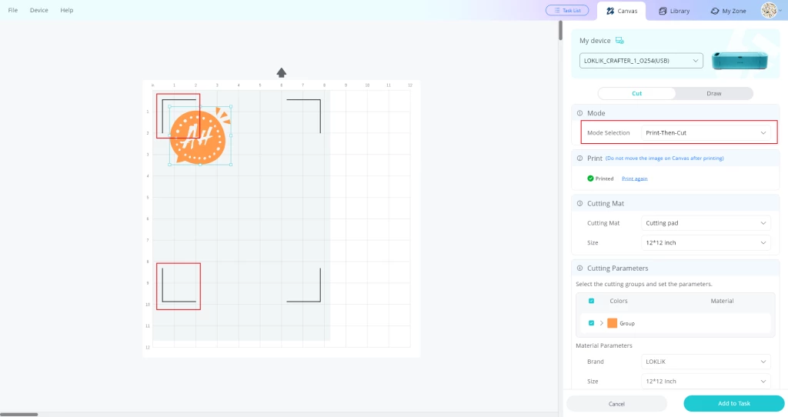Viewport: 788px width, 417px height.
Task: Click the device connection icon beside My device
Action: 619,41
